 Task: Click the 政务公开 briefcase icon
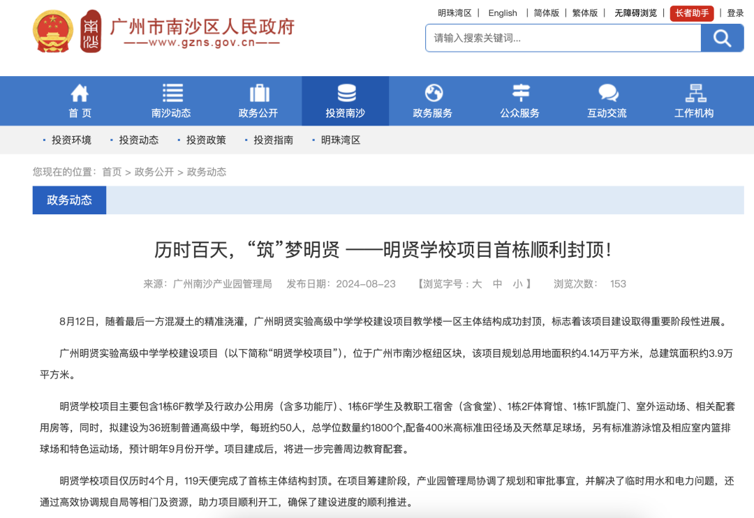click(x=259, y=93)
